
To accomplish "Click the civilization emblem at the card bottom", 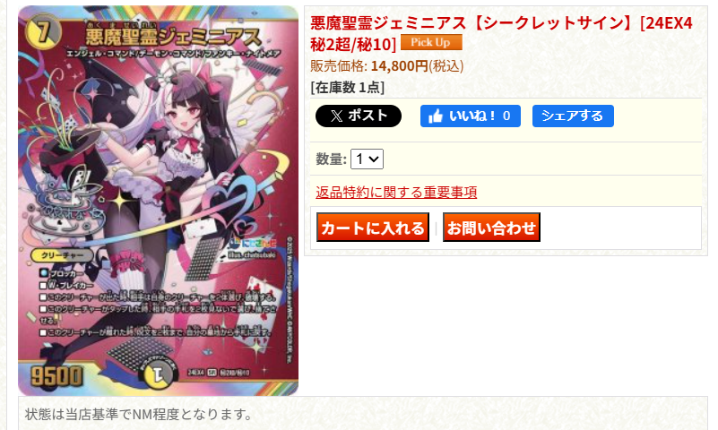I will (x=158, y=375).
